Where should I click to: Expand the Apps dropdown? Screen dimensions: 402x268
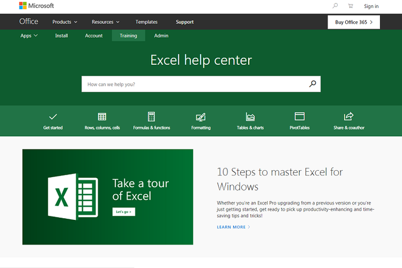29,36
